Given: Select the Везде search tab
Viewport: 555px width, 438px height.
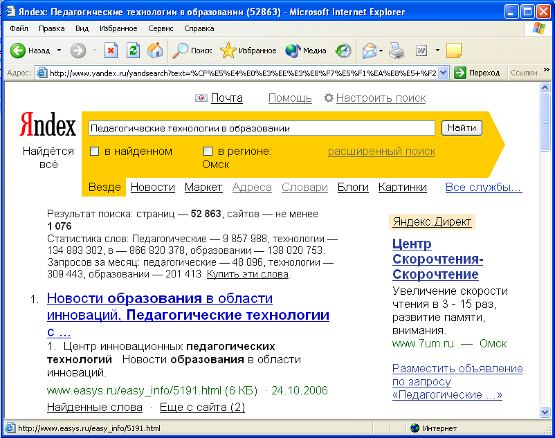Looking at the screenshot, I should point(104,187).
